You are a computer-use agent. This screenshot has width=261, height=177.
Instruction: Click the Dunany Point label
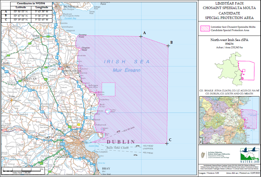(83, 36)
